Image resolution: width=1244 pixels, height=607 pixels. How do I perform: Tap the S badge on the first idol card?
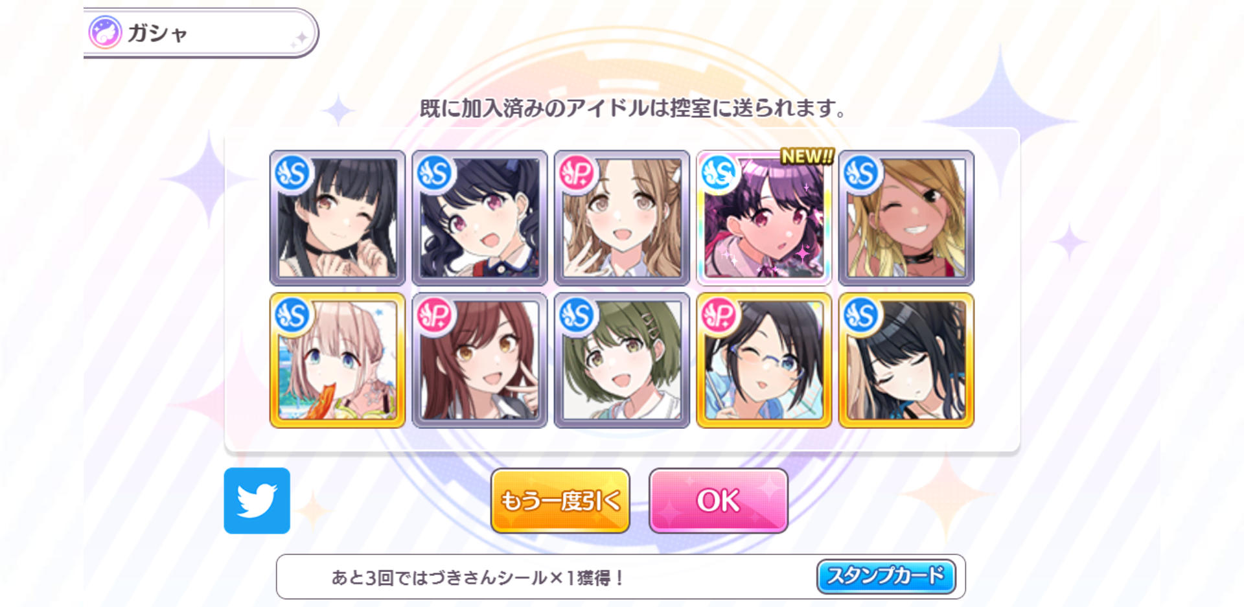(292, 174)
